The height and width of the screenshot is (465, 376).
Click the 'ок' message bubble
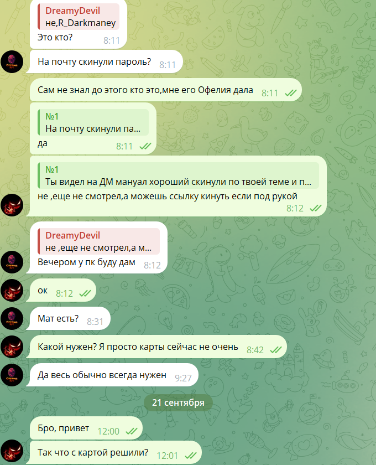point(63,290)
